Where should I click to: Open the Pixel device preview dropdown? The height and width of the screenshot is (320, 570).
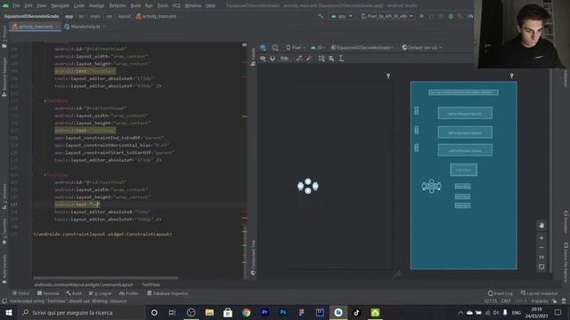pos(296,47)
